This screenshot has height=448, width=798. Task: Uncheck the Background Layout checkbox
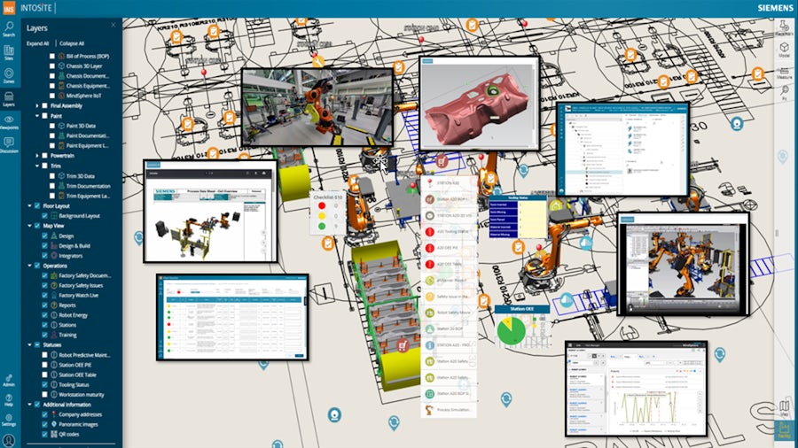[x=45, y=216]
